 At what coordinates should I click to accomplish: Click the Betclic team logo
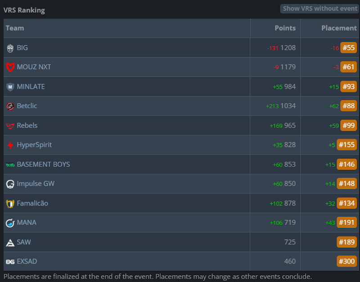tap(10, 106)
